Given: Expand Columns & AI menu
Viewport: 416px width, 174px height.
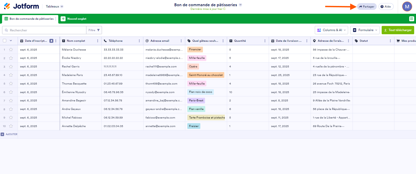Looking at the screenshot, I should tap(331, 30).
